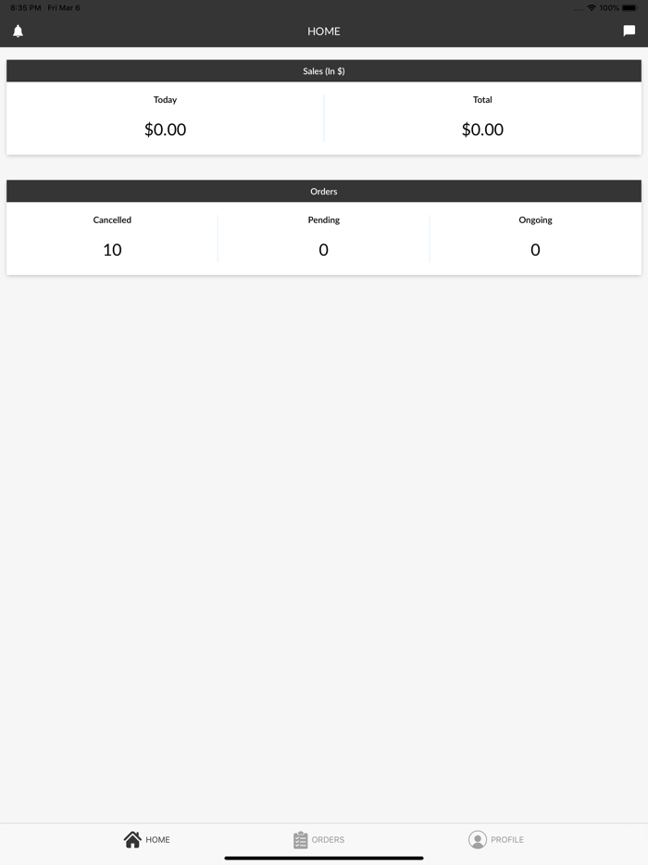Switch to the ORDERS tab label
This screenshot has width=648, height=865.
pyautogui.click(x=328, y=840)
